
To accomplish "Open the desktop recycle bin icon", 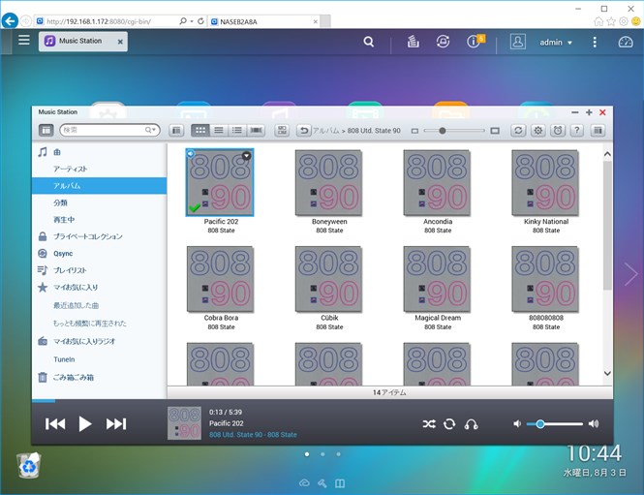I will tap(29, 465).
